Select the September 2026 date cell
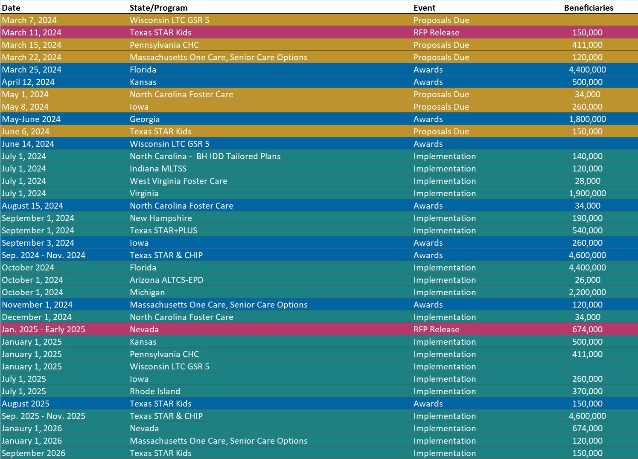638x459 pixels. (x=34, y=453)
